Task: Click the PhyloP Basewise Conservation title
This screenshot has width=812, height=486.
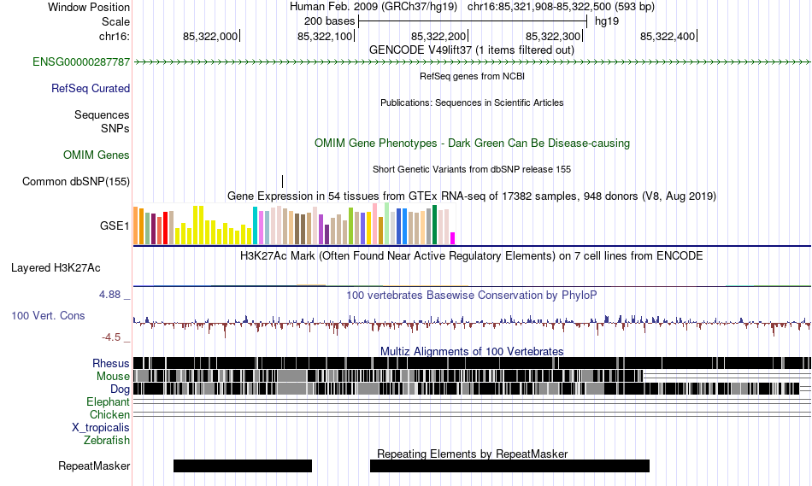Action: click(471, 295)
